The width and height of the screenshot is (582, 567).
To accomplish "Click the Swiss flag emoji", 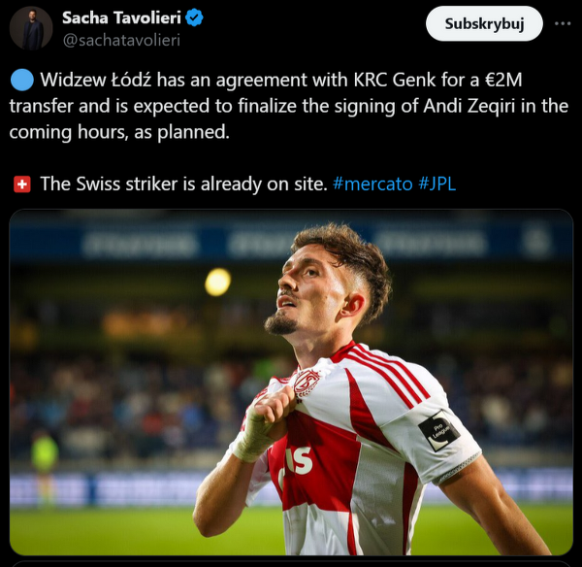I will pos(22,184).
